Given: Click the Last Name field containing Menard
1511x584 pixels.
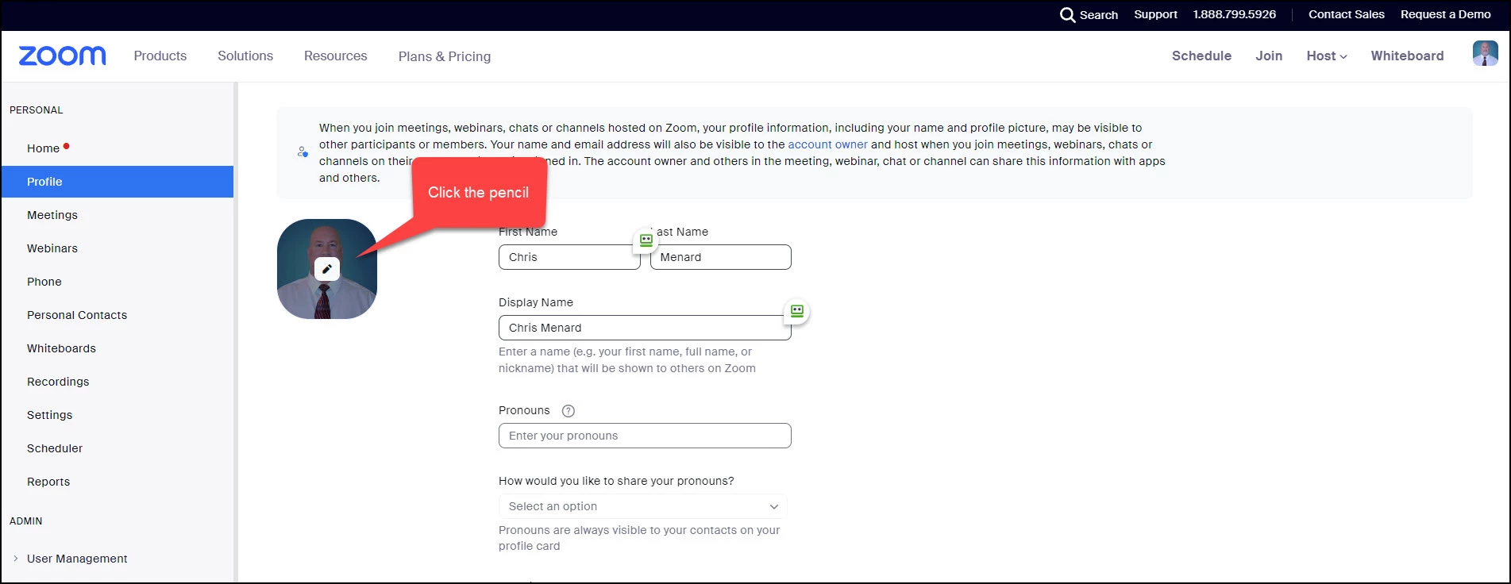Looking at the screenshot, I should 721,257.
